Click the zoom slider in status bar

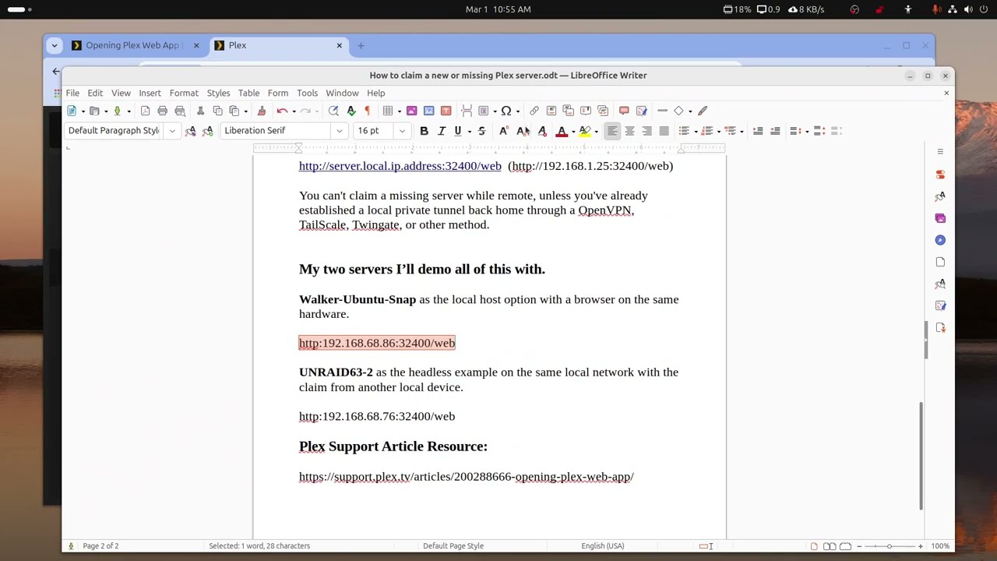[x=889, y=546]
